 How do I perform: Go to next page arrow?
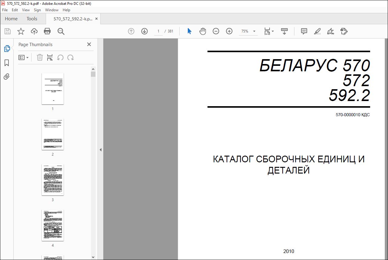point(144,31)
